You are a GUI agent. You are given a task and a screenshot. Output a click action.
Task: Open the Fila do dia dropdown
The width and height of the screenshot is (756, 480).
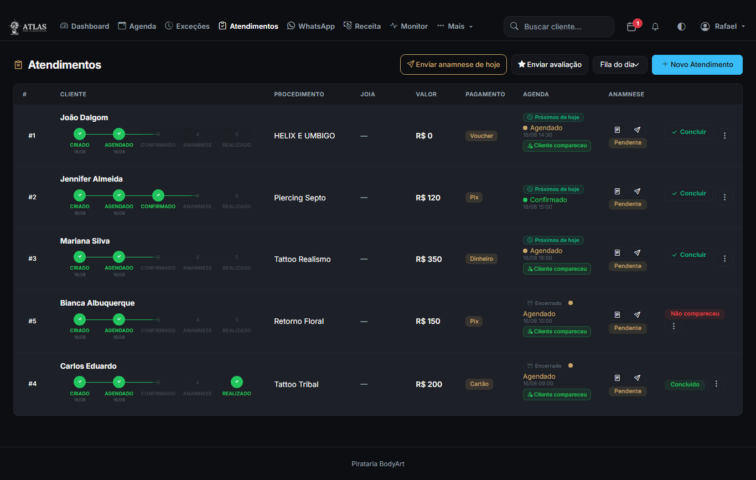click(620, 65)
